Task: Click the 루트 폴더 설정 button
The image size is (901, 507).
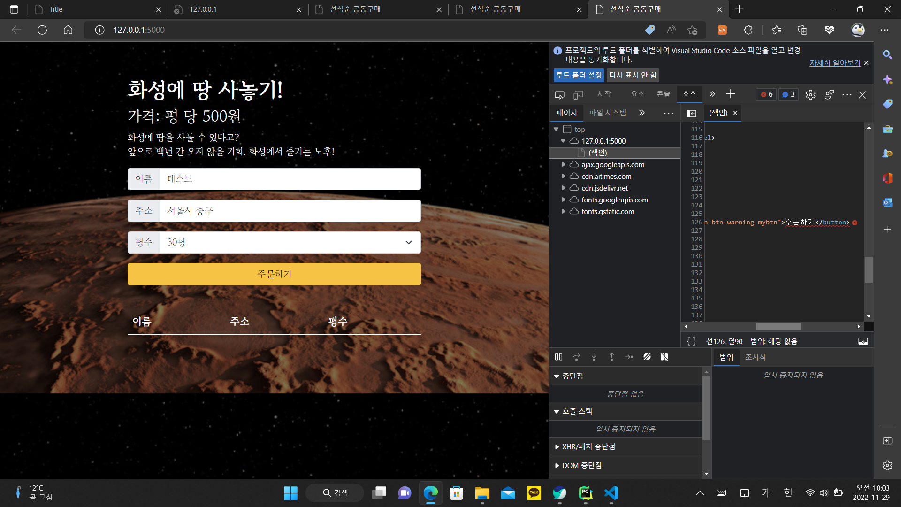Action: 579,75
